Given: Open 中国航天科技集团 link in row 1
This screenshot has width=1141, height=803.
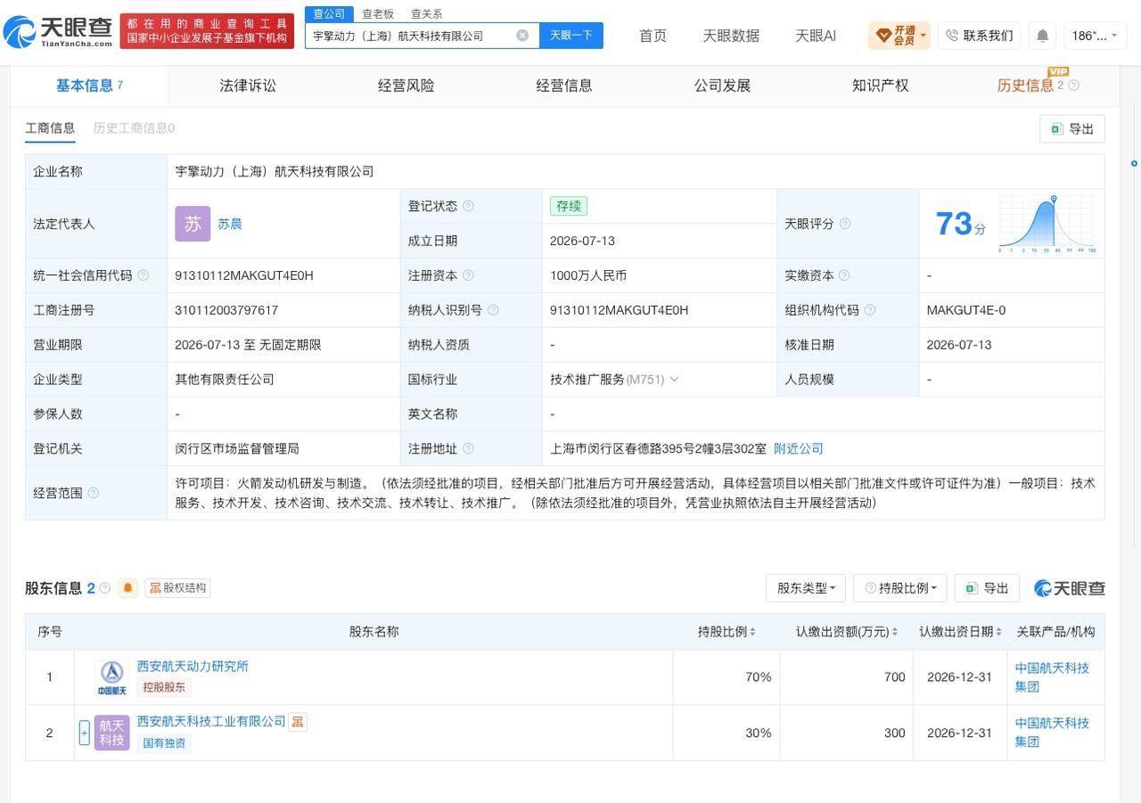Looking at the screenshot, I should (x=1053, y=677).
